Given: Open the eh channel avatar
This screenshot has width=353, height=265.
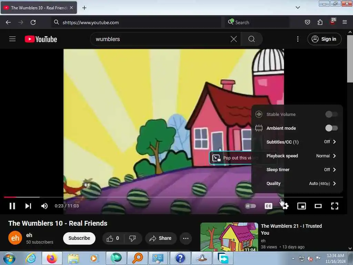Looking at the screenshot, I should 15,238.
